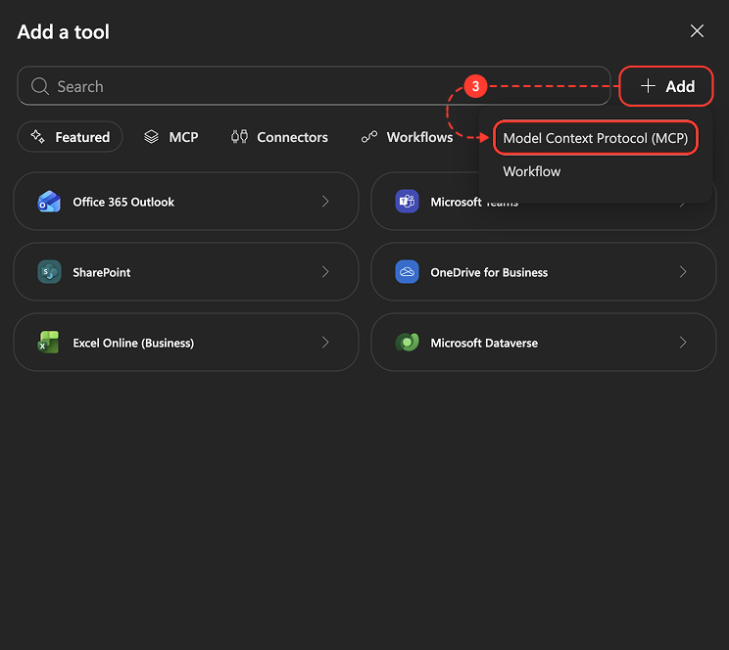
Task: Click the SharePoint app icon
Action: pos(49,272)
